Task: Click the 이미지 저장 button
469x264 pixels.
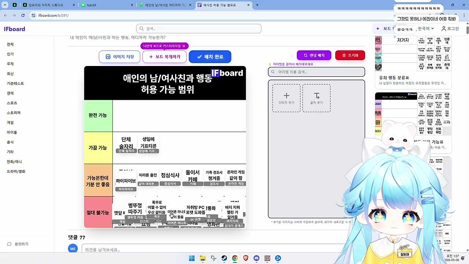Action: (x=119, y=57)
